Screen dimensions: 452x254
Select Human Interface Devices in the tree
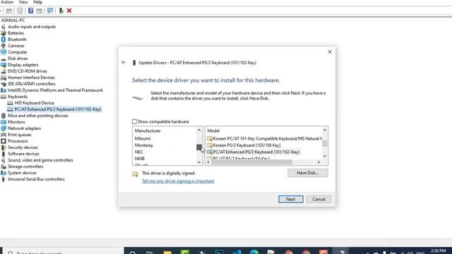point(31,78)
